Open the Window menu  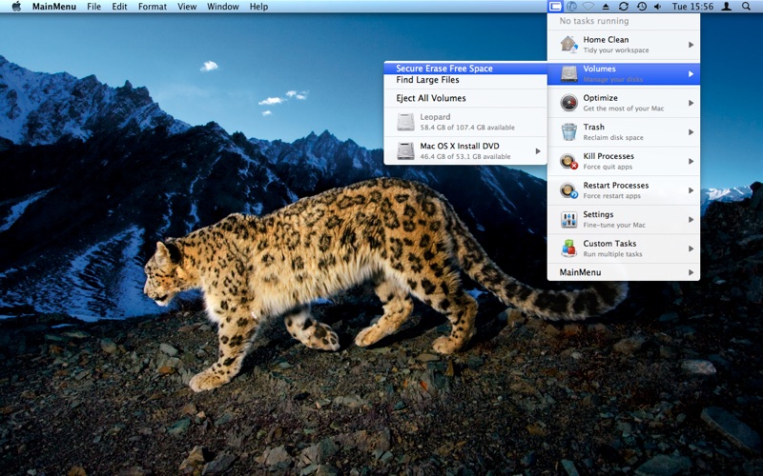pos(223,7)
